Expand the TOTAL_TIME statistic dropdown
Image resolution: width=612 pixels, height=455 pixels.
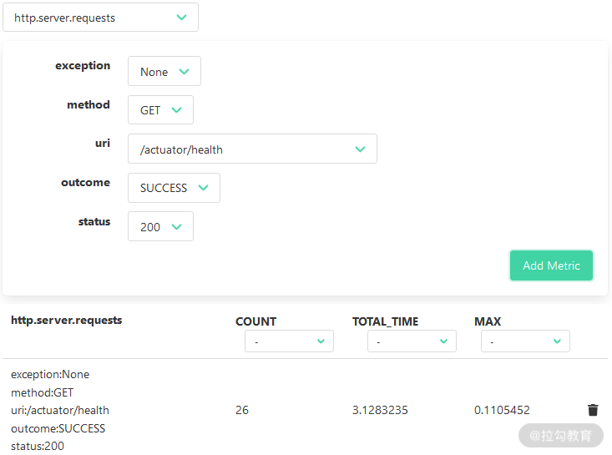tap(412, 341)
